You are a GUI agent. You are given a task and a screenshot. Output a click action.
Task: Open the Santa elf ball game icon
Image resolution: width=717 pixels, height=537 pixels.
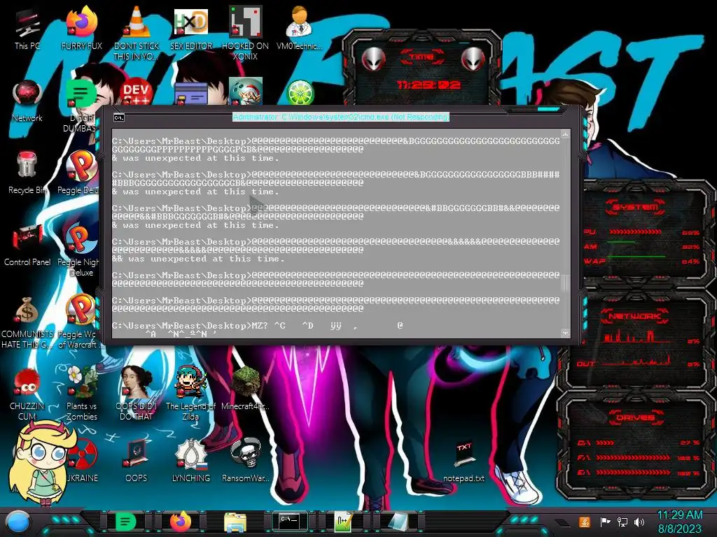245,92
